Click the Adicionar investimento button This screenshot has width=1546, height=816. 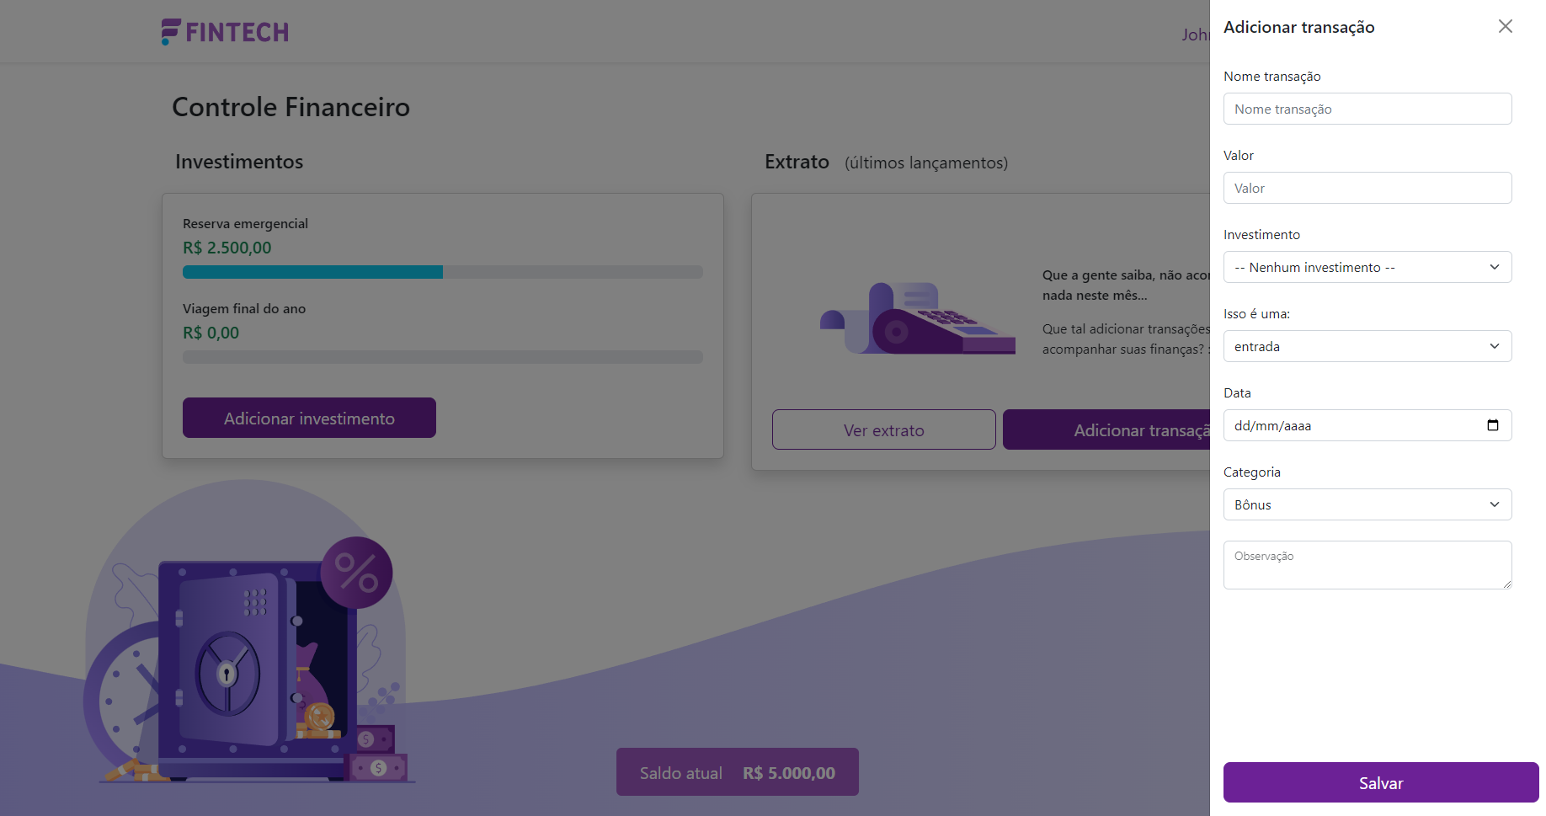tap(309, 418)
